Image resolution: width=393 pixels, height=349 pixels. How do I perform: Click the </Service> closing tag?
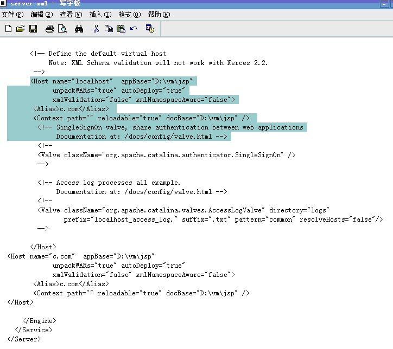coord(34,330)
